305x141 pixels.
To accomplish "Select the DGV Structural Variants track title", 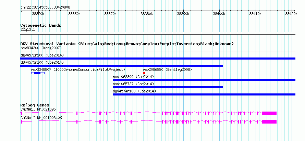I will (x=127, y=44).
